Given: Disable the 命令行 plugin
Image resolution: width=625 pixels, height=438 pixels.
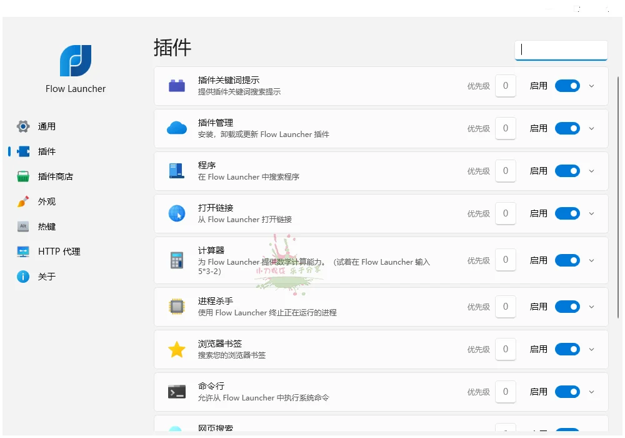Looking at the screenshot, I should click(567, 391).
